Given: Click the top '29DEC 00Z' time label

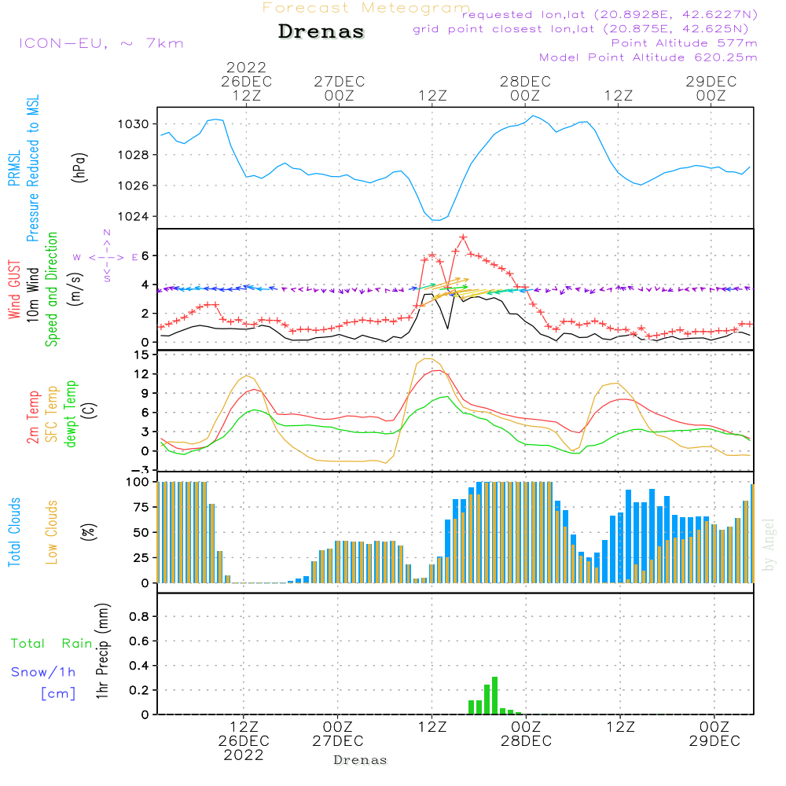Looking at the screenshot, I should (711, 89).
